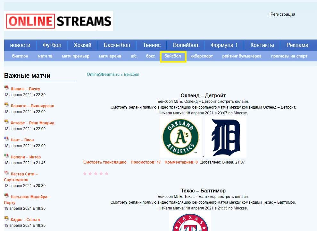Click Смотреть трансляцию for Окленд – Детройт
Viewport: 317px width, 231px height.
[105, 162]
